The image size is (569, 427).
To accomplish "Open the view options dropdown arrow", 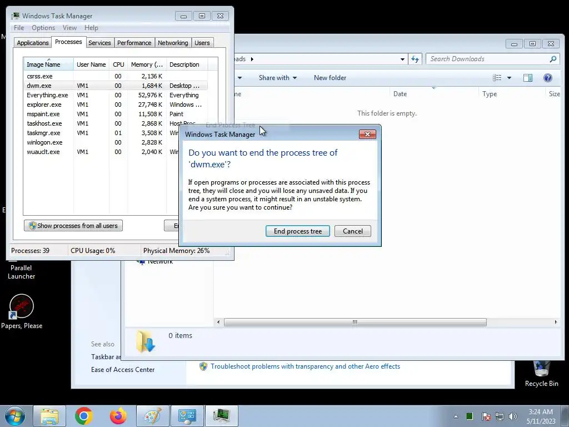I will 509,78.
